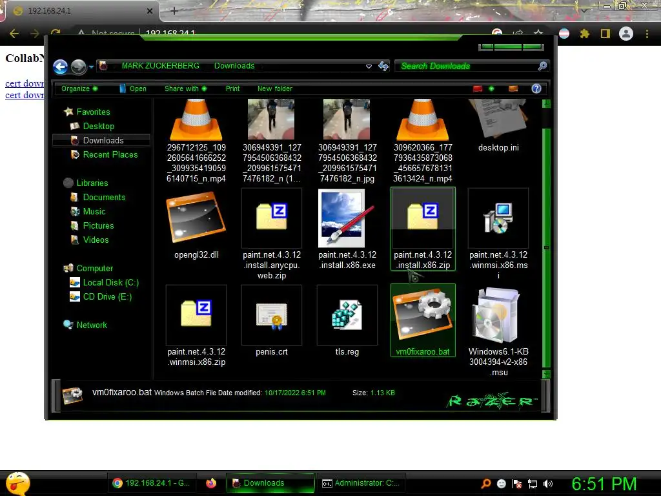Click New folder in toolbar
Viewport: 661px width, 496px height.
[275, 88]
